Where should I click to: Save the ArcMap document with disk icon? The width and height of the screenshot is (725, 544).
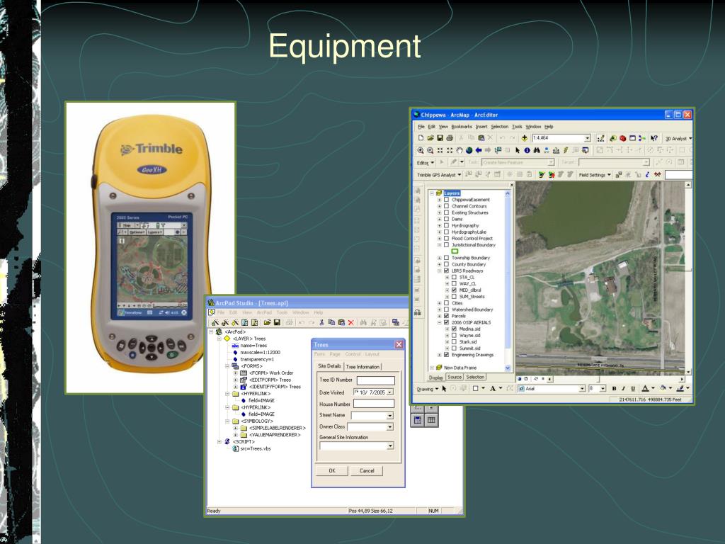(x=440, y=138)
